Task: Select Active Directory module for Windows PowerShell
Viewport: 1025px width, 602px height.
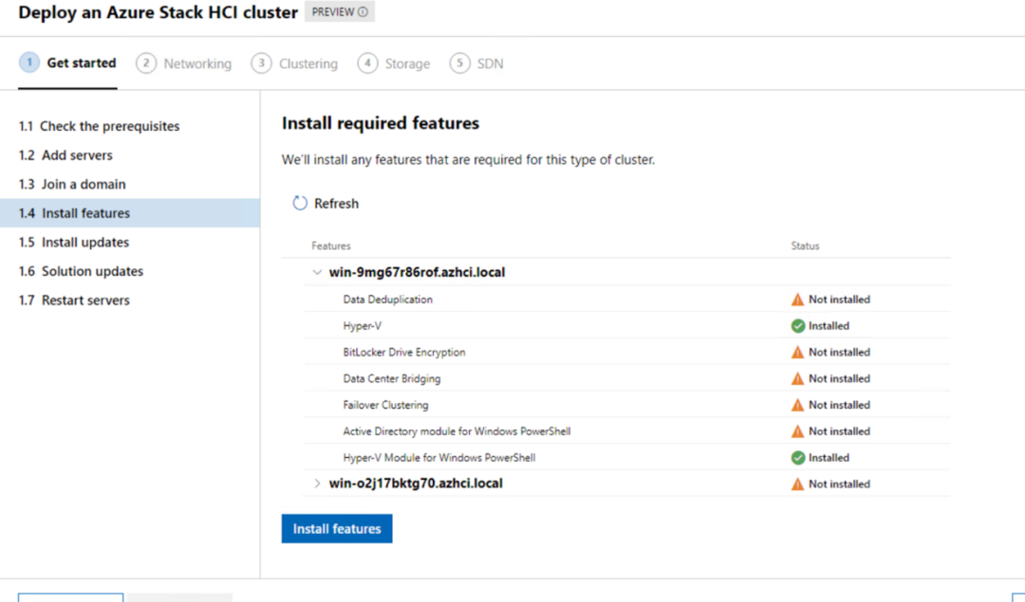Action: tap(627, 431)
